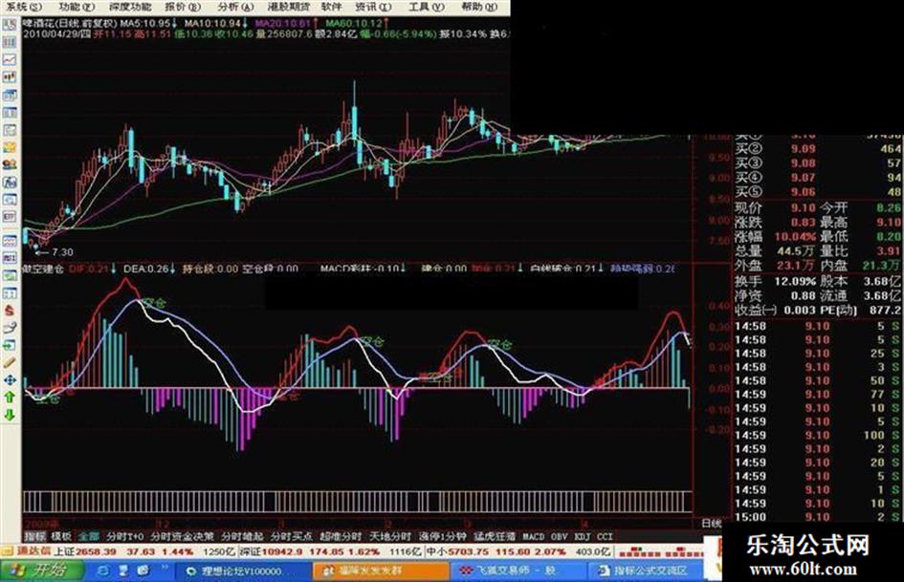Open the 港股期货 menu

click(x=289, y=7)
